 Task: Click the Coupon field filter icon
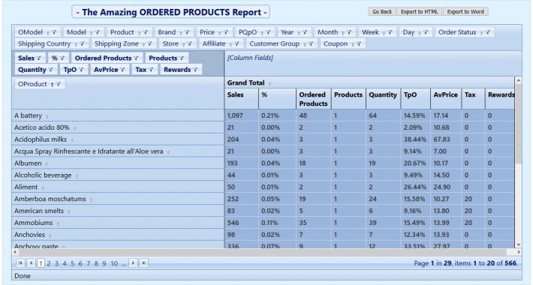point(359,43)
